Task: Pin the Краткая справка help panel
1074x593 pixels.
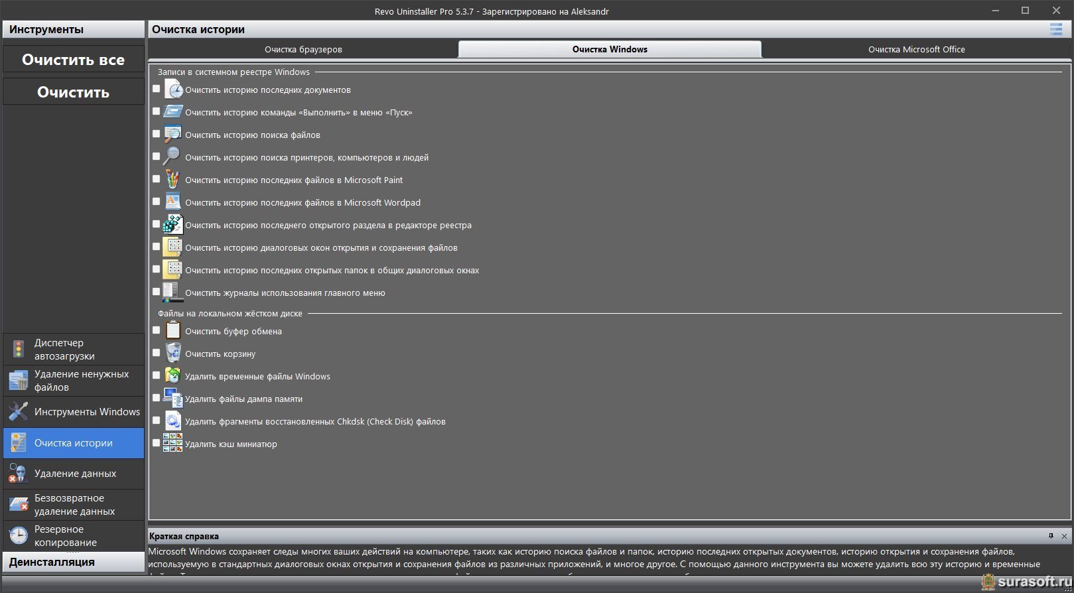Action: pos(1051,536)
